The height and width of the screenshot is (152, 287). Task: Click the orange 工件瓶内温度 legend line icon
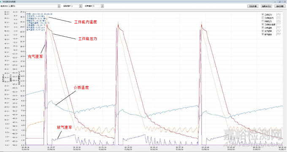(x=278, y=24)
